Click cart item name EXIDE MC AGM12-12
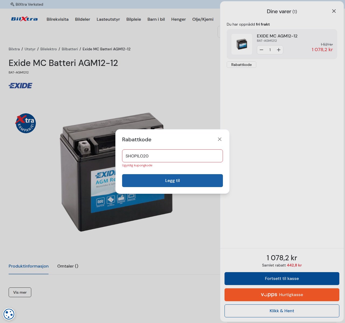The image size is (345, 323). (x=277, y=36)
